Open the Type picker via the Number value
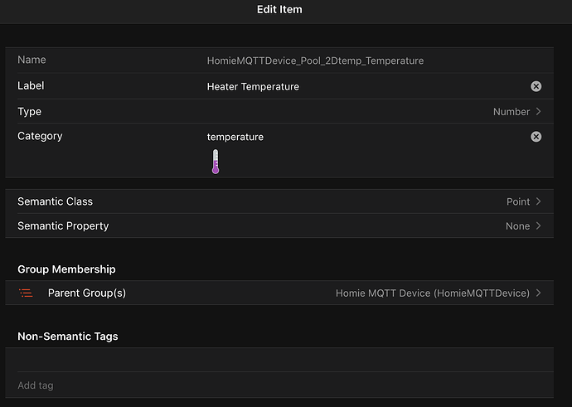 511,112
